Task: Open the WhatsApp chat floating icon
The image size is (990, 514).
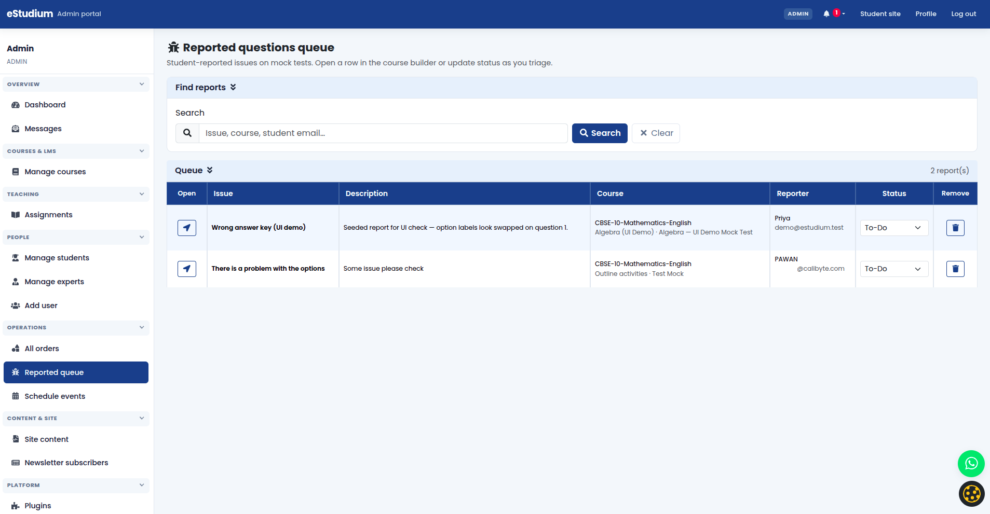Action: coord(971,464)
